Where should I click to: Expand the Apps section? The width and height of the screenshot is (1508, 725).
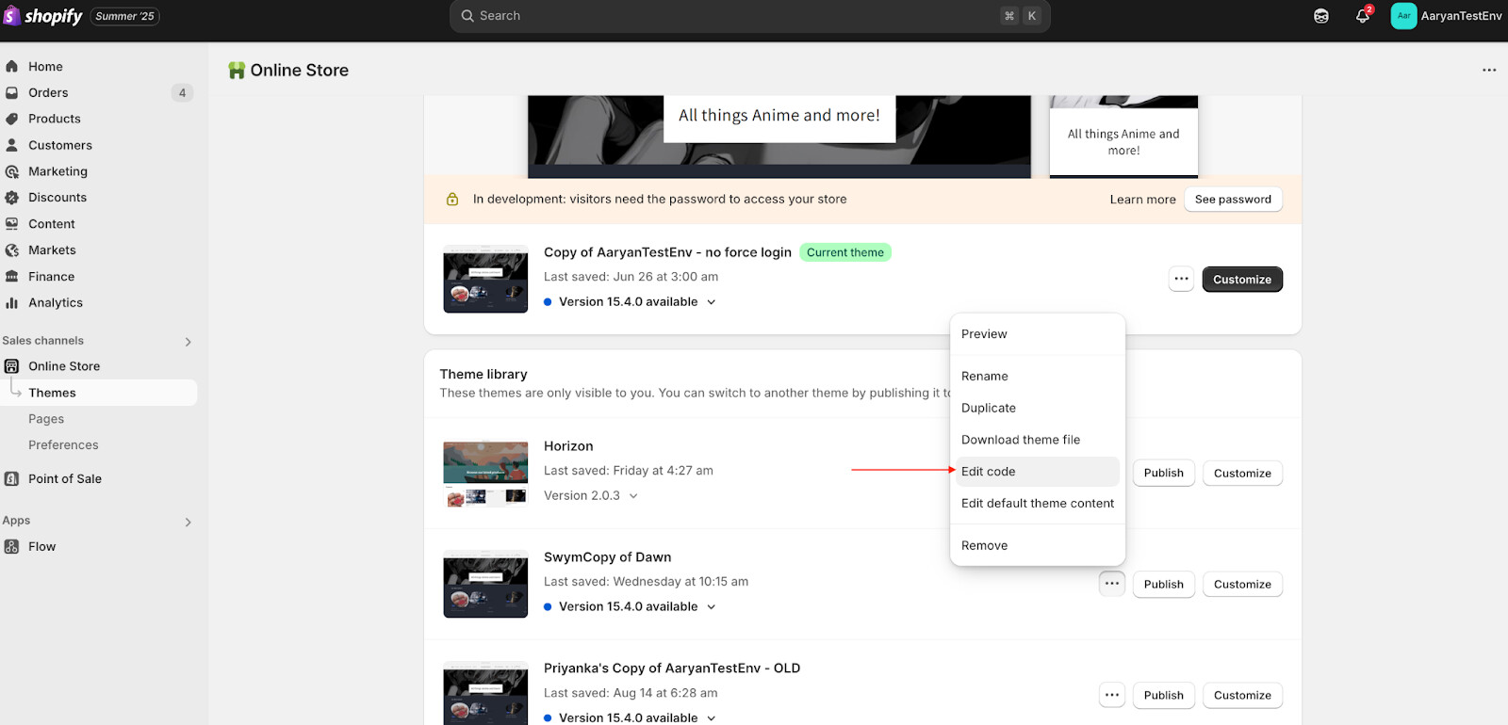(x=188, y=522)
